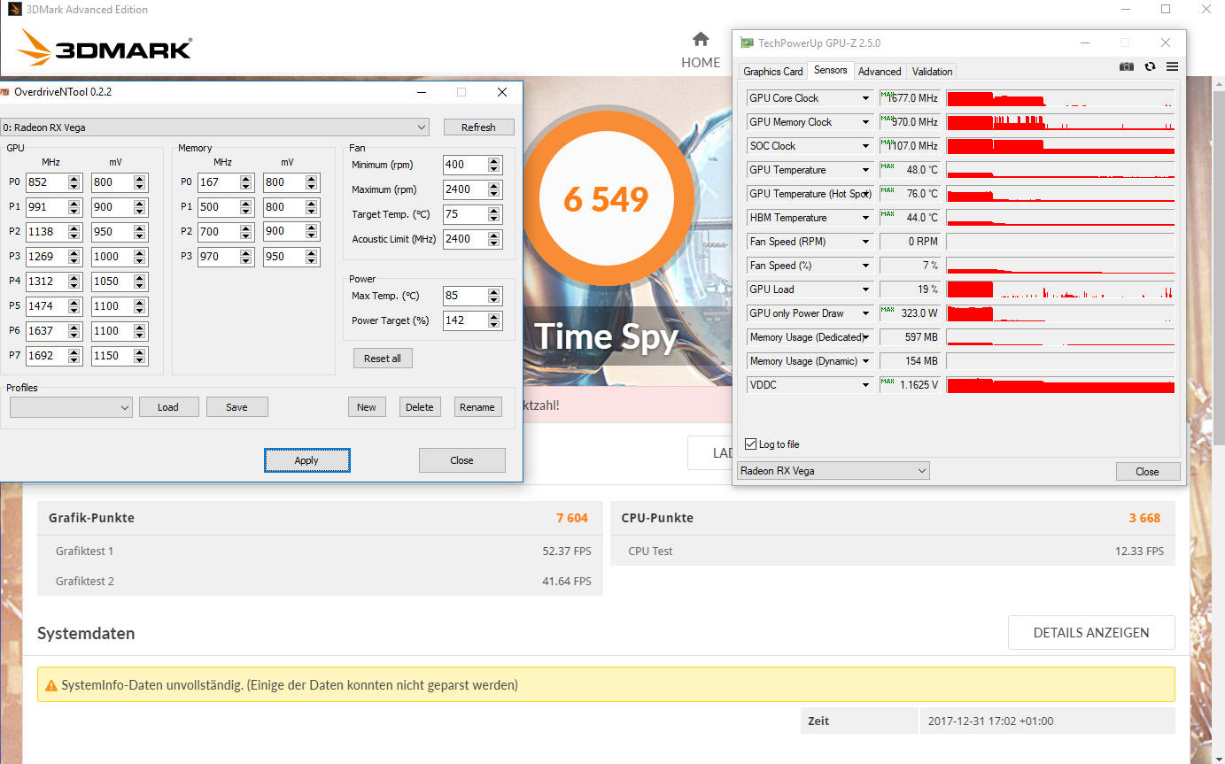Click the HOME icon in 3DMark
Screen dimensions: 1225x764
click(x=701, y=39)
